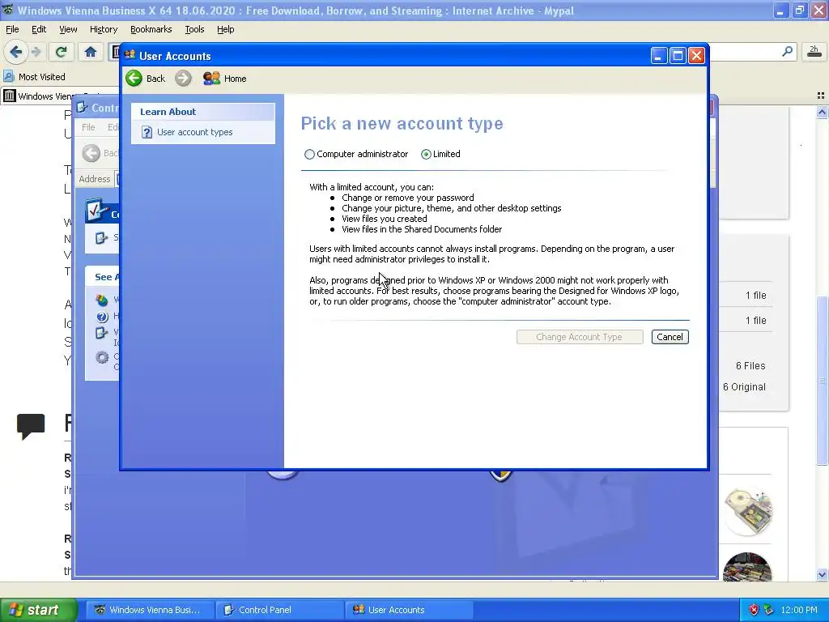Screen dimensions: 829x622
Task: Click the 2h download indicator button
Action: (814, 51)
